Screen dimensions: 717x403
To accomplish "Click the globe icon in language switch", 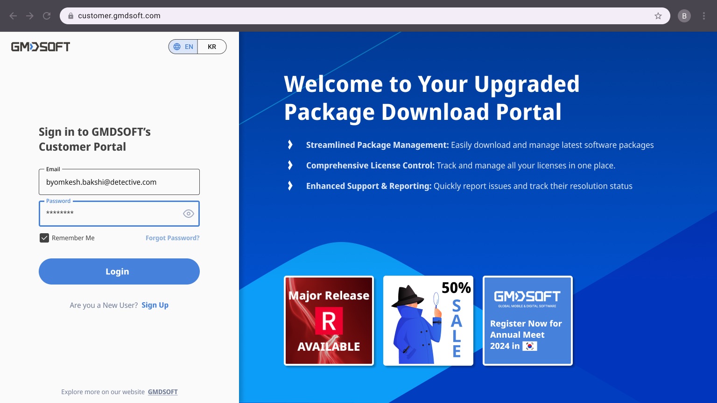I will pos(177,47).
